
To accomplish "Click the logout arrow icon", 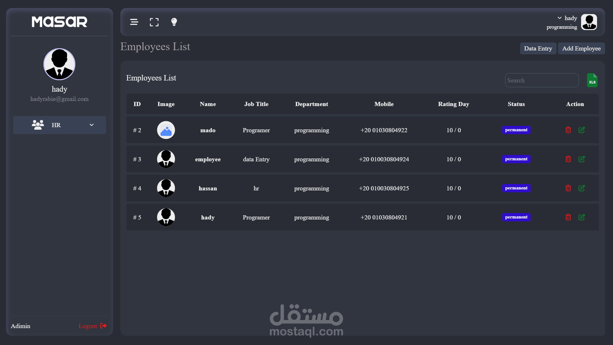I will tap(103, 326).
